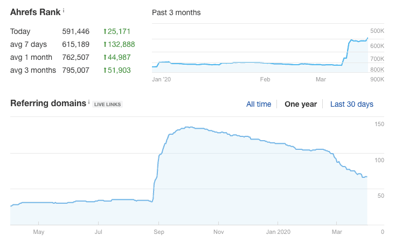Click the up arrow next to 44,987
Screen dimensions: 395x242
[x=105, y=57]
